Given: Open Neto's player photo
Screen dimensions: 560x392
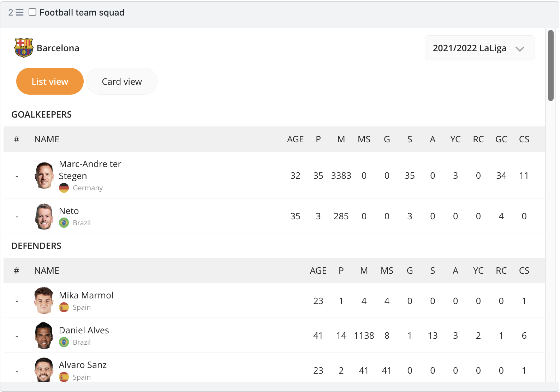Looking at the screenshot, I should point(44,216).
